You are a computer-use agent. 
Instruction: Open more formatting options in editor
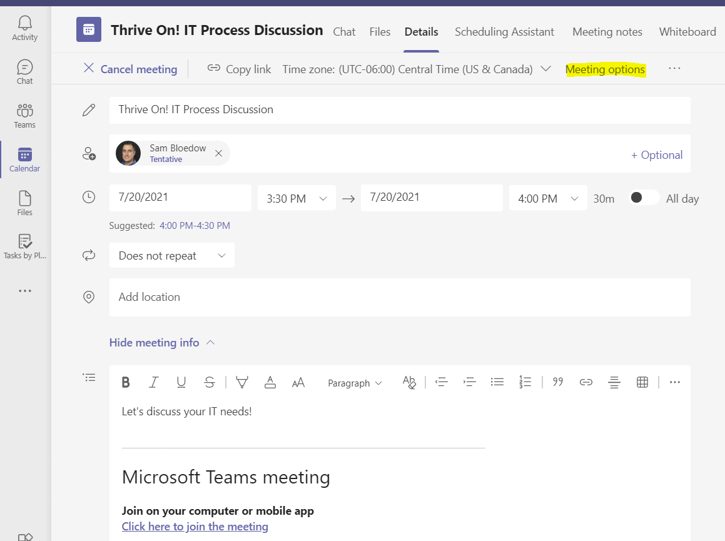point(674,382)
